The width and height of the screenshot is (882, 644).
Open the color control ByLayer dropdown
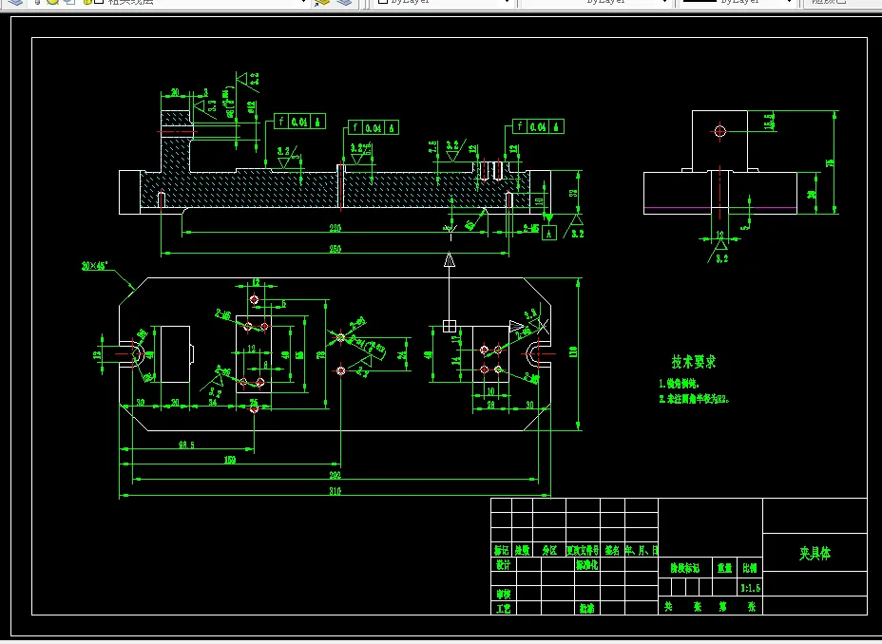(x=443, y=2)
